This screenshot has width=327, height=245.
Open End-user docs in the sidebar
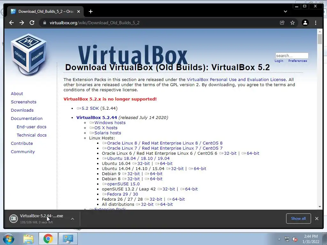click(32, 127)
